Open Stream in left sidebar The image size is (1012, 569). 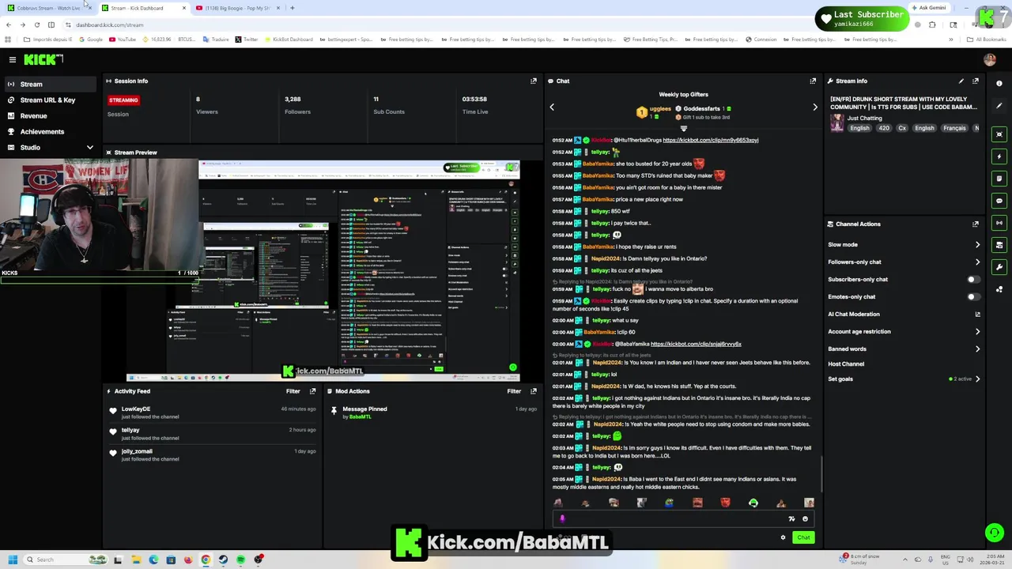tap(49, 85)
